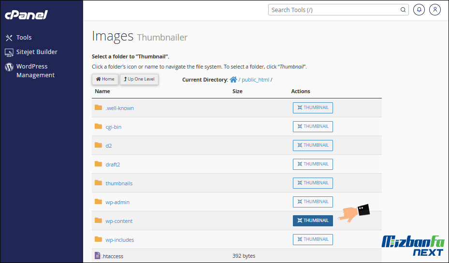The image size is (449, 263).
Task: Open the thumbnails folder icon
Action: click(98, 183)
